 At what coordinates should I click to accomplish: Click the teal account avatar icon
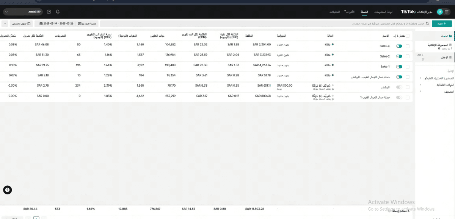(x=439, y=12)
